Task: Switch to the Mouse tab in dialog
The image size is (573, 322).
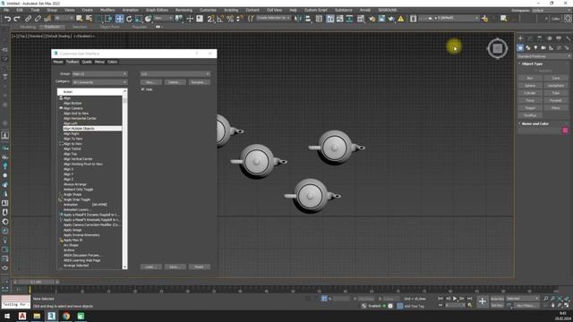Action: 58,62
